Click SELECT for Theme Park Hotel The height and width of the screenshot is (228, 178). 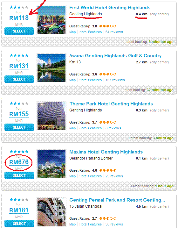(19, 127)
